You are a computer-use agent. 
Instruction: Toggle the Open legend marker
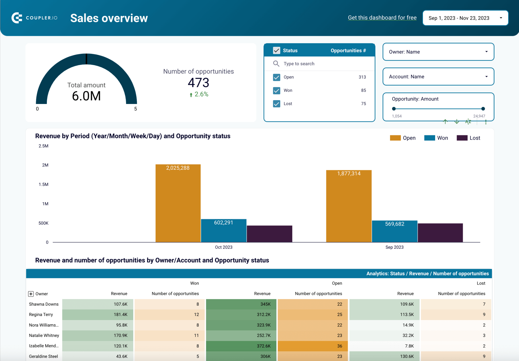[x=395, y=138]
